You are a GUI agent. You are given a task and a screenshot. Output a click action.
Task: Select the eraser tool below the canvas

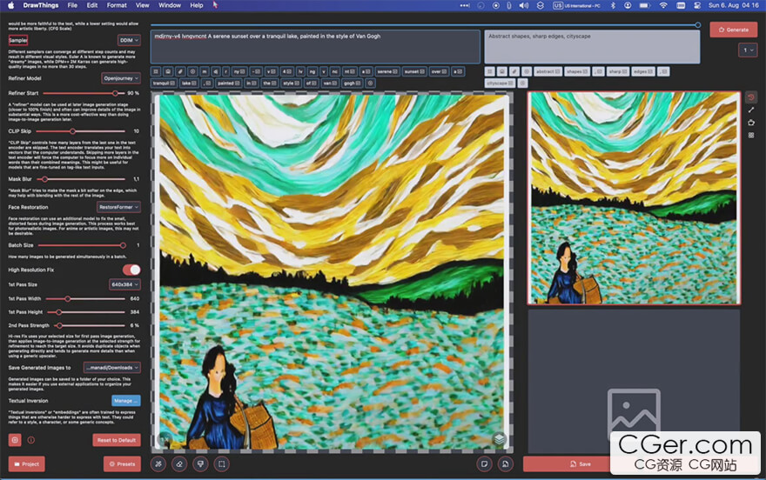tap(179, 463)
